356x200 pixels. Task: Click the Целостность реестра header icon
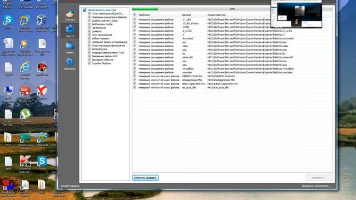[85, 10]
